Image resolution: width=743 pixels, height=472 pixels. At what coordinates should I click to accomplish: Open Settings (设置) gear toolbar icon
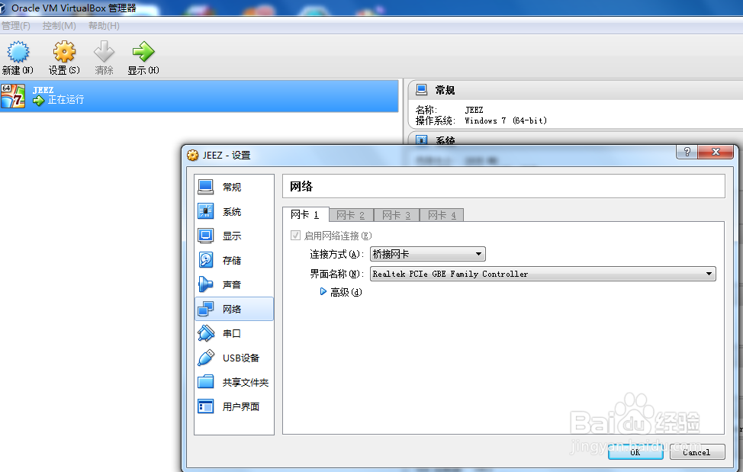click(64, 52)
